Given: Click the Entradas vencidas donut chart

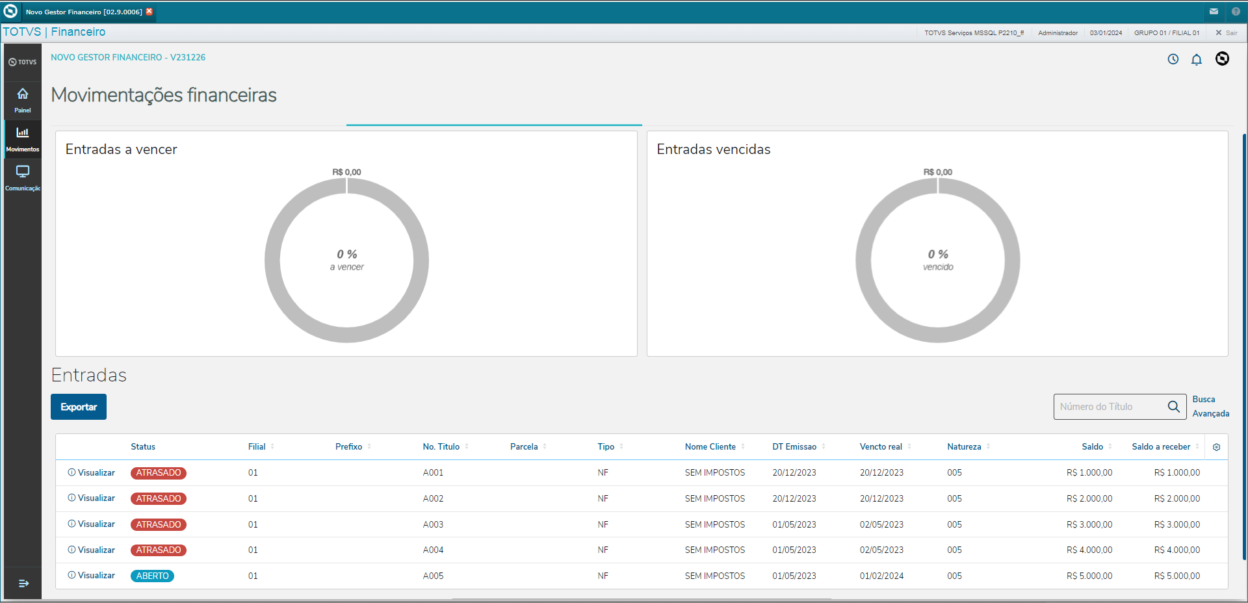Looking at the screenshot, I should [938, 261].
